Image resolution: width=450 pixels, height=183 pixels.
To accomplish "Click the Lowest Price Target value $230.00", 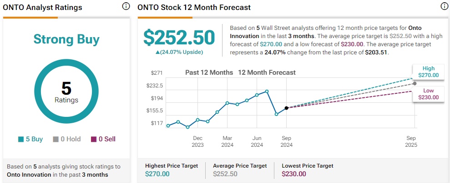I will 294,173.
